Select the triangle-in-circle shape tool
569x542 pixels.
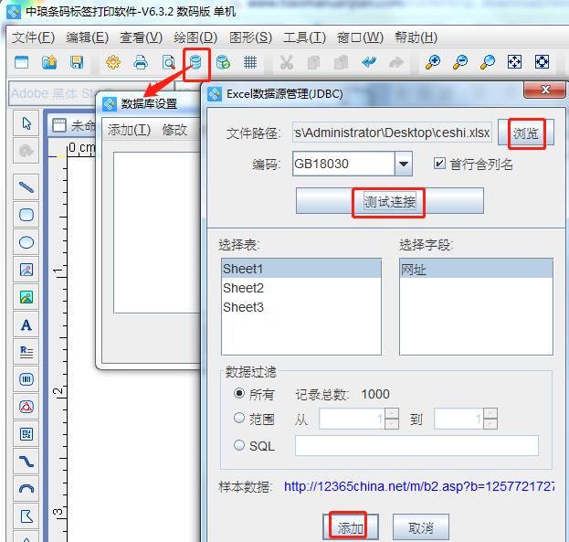pos(26,407)
